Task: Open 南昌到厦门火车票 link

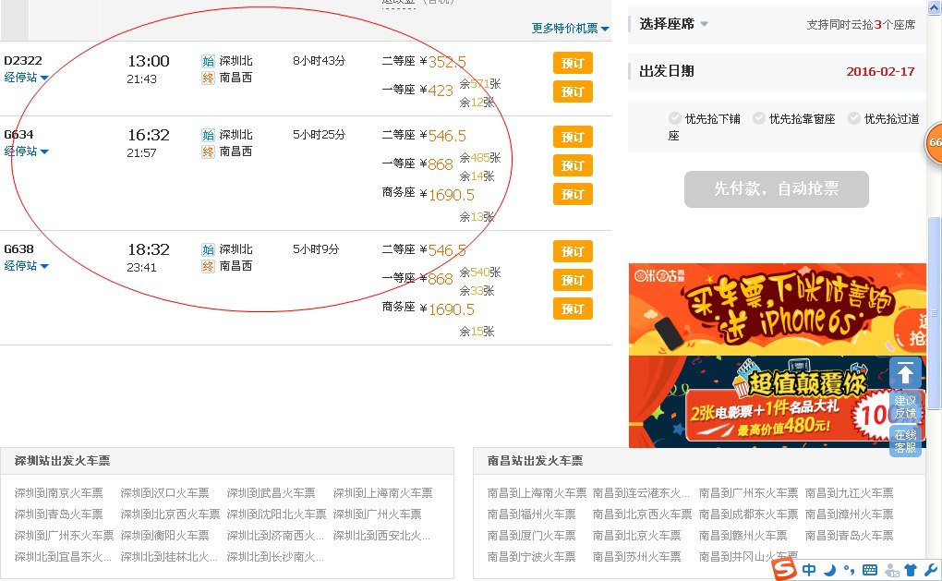Action: [531, 536]
